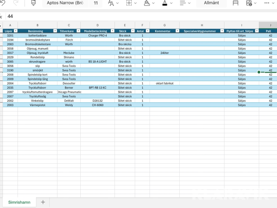Click the fill color bucket icon
Screen dimensions: 277x208
tap(147, 3)
